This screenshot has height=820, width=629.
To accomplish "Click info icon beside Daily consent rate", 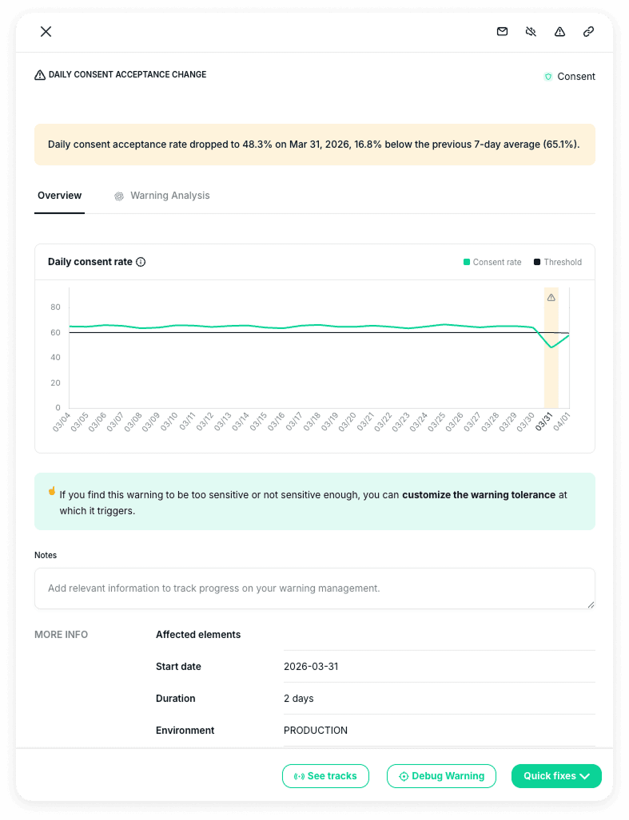I will (141, 262).
